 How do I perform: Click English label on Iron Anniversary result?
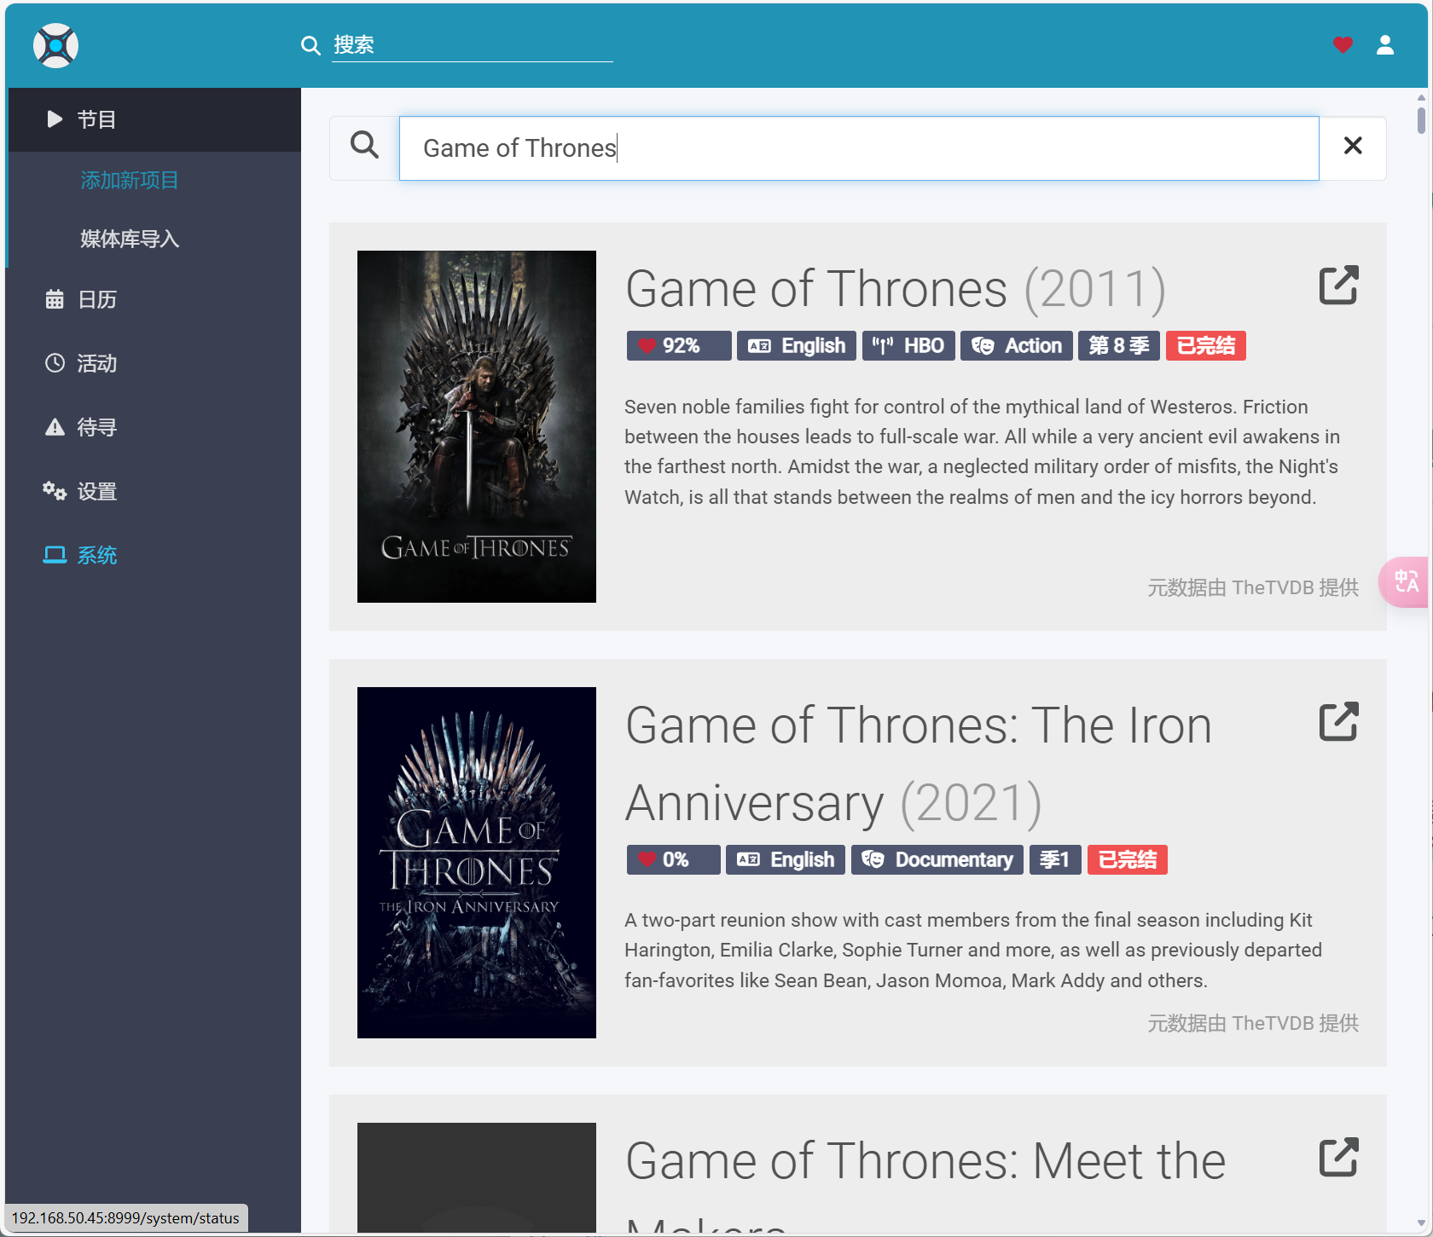click(786, 860)
